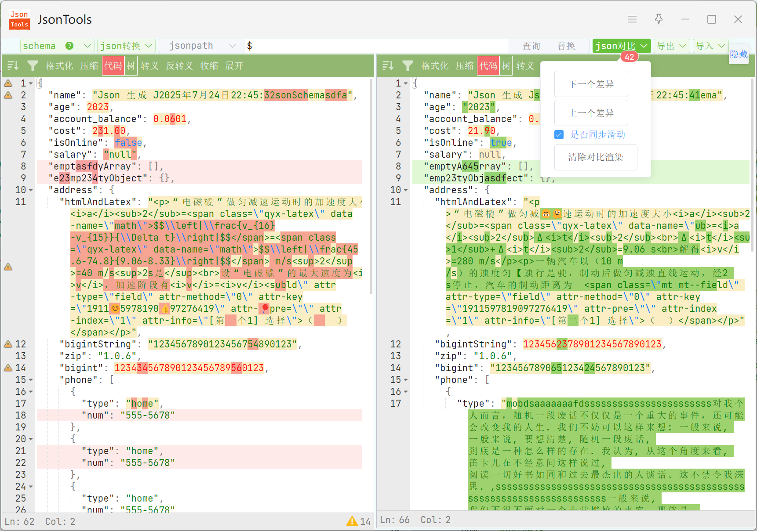Open the jsonpath dropdown
Screen dimensions: 757x531
(x=201, y=46)
